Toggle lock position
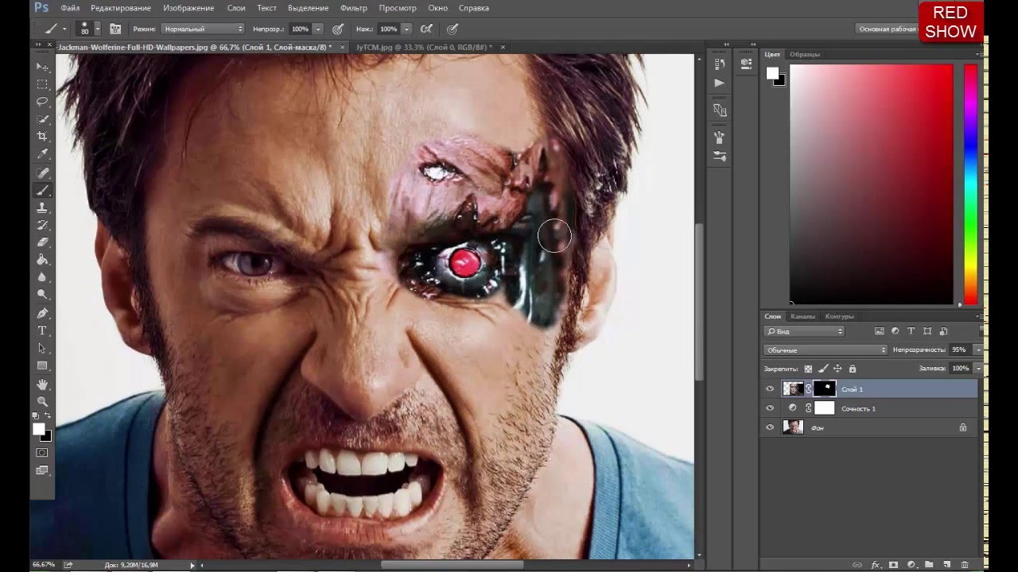This screenshot has height=572, width=1018. 837,369
